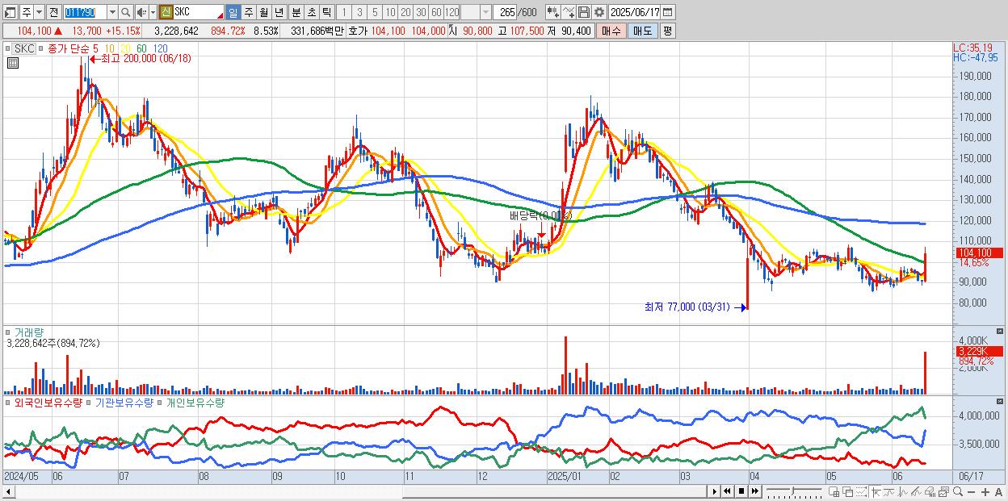The image size is (1008, 501).
Task: Toggle the left side panel icon
Action: [x=10, y=12]
